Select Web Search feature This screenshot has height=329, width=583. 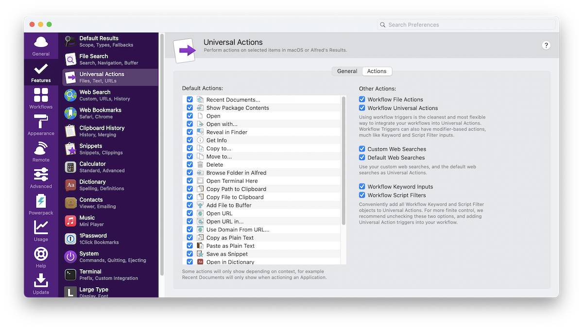pyautogui.click(x=110, y=95)
